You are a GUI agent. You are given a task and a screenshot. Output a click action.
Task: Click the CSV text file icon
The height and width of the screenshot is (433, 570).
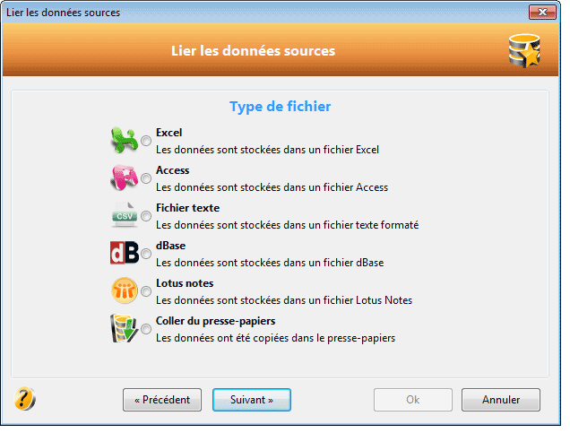125,215
